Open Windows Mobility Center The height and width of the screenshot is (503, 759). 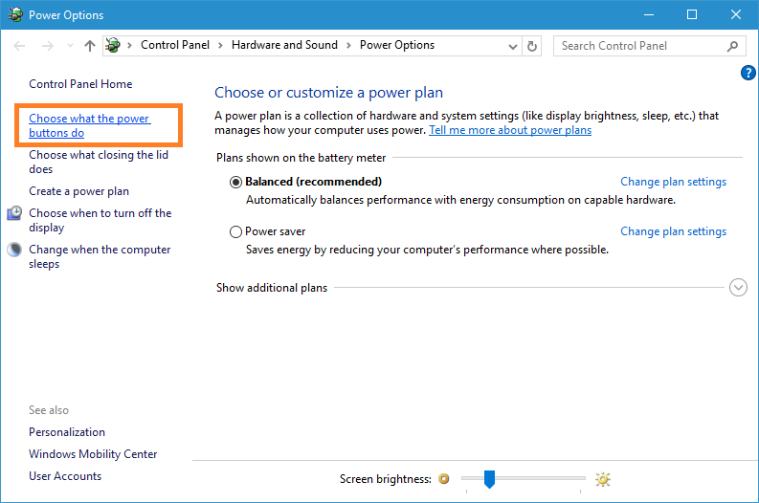click(x=93, y=454)
